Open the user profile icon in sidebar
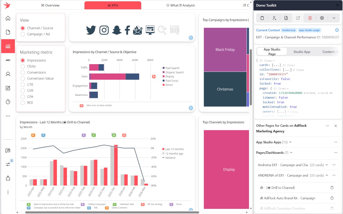The width and height of the screenshot is (343, 214). [x=8, y=74]
